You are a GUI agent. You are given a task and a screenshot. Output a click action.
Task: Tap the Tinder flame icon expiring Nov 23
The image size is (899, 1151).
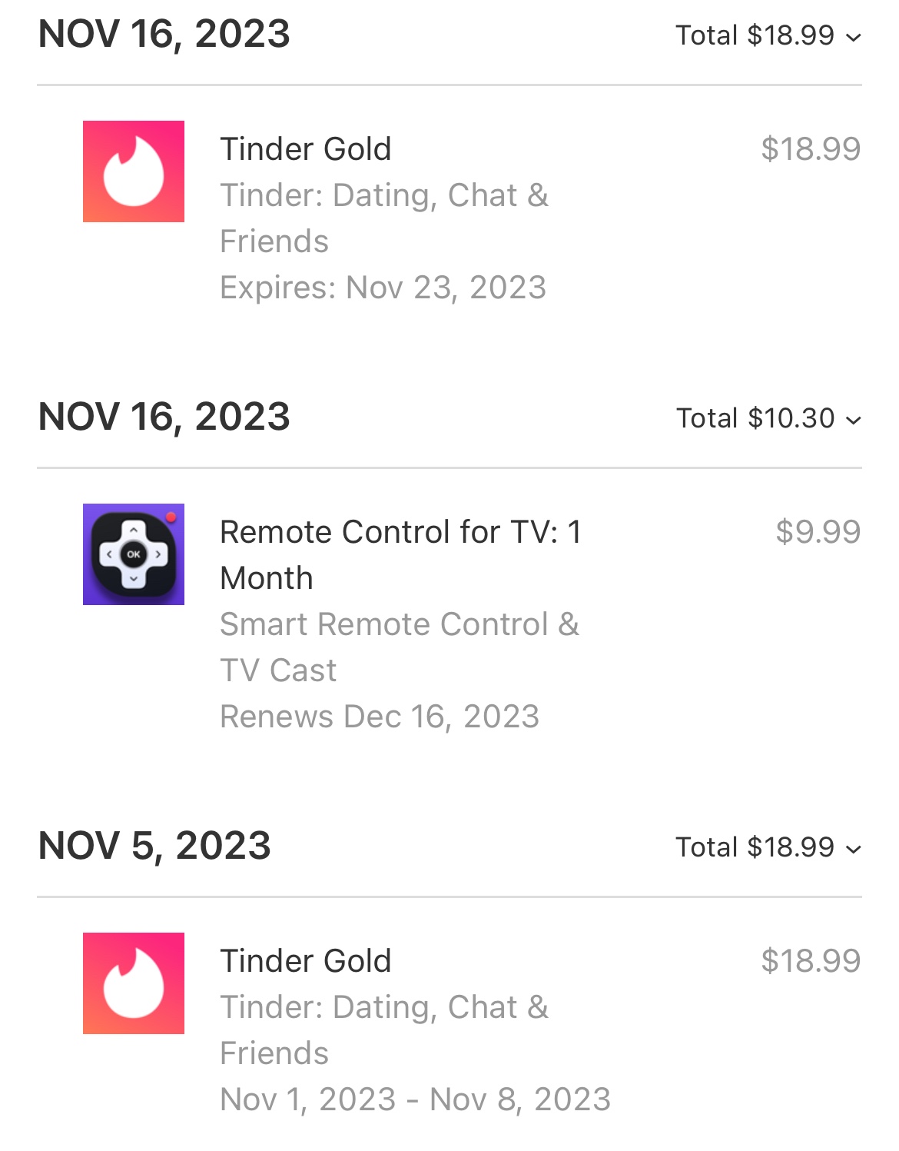tap(134, 171)
